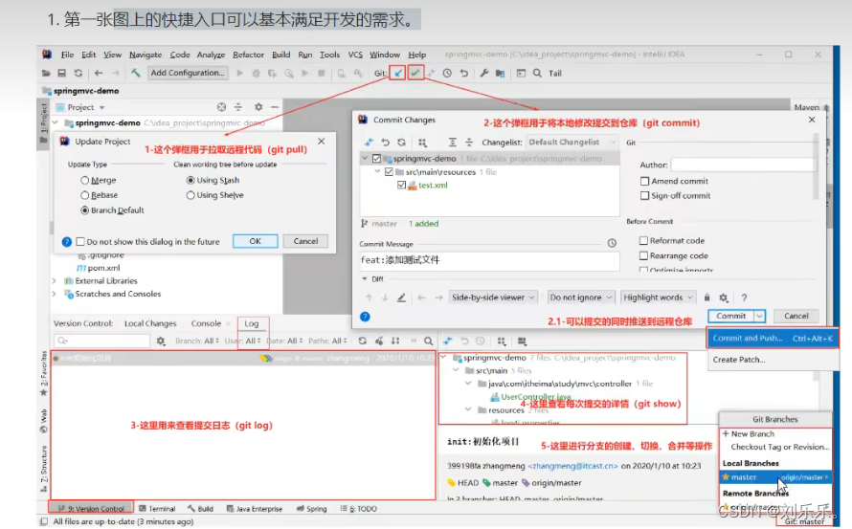The width and height of the screenshot is (852, 529).
Task: Click the edit pencil icon in Diff toolbar
Action: [x=401, y=298]
